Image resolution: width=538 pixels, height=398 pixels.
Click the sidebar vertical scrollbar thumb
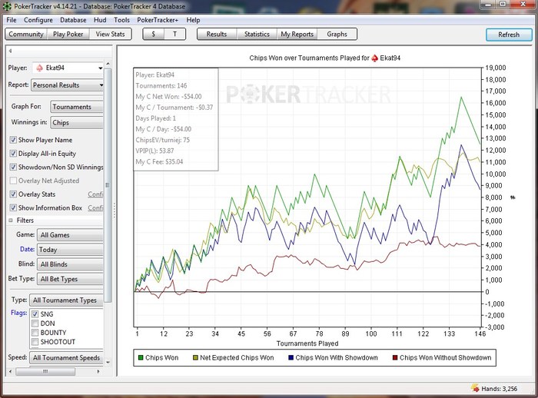[x=108, y=185]
